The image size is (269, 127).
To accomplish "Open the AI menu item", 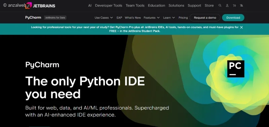I will (90, 5).
